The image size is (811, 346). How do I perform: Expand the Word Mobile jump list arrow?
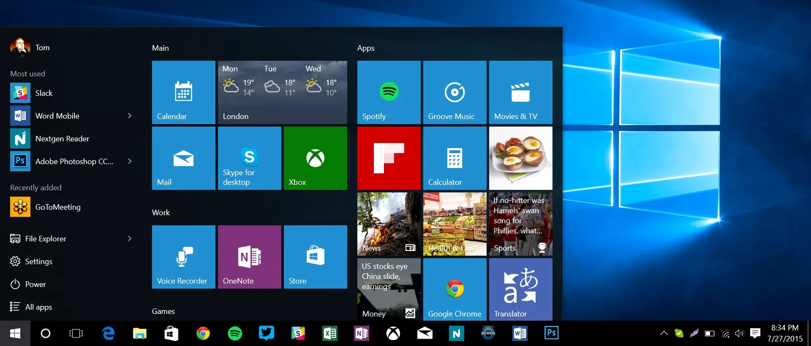pyautogui.click(x=130, y=116)
